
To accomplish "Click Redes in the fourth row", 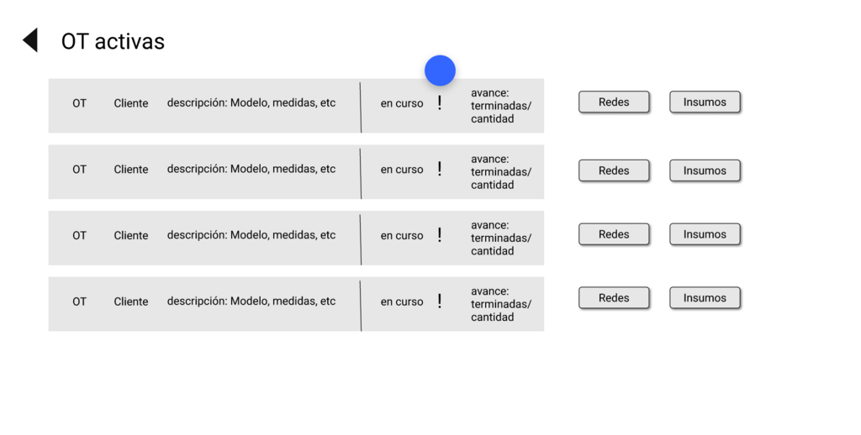I will [x=614, y=298].
